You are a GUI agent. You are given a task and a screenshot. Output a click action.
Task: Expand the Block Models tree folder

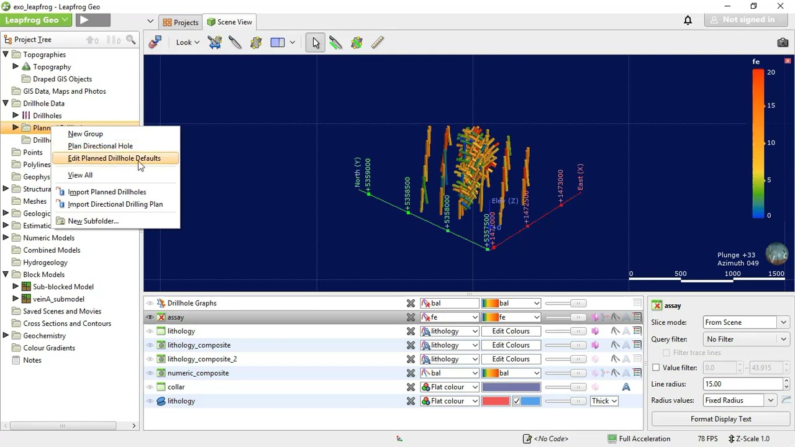pyautogui.click(x=6, y=274)
